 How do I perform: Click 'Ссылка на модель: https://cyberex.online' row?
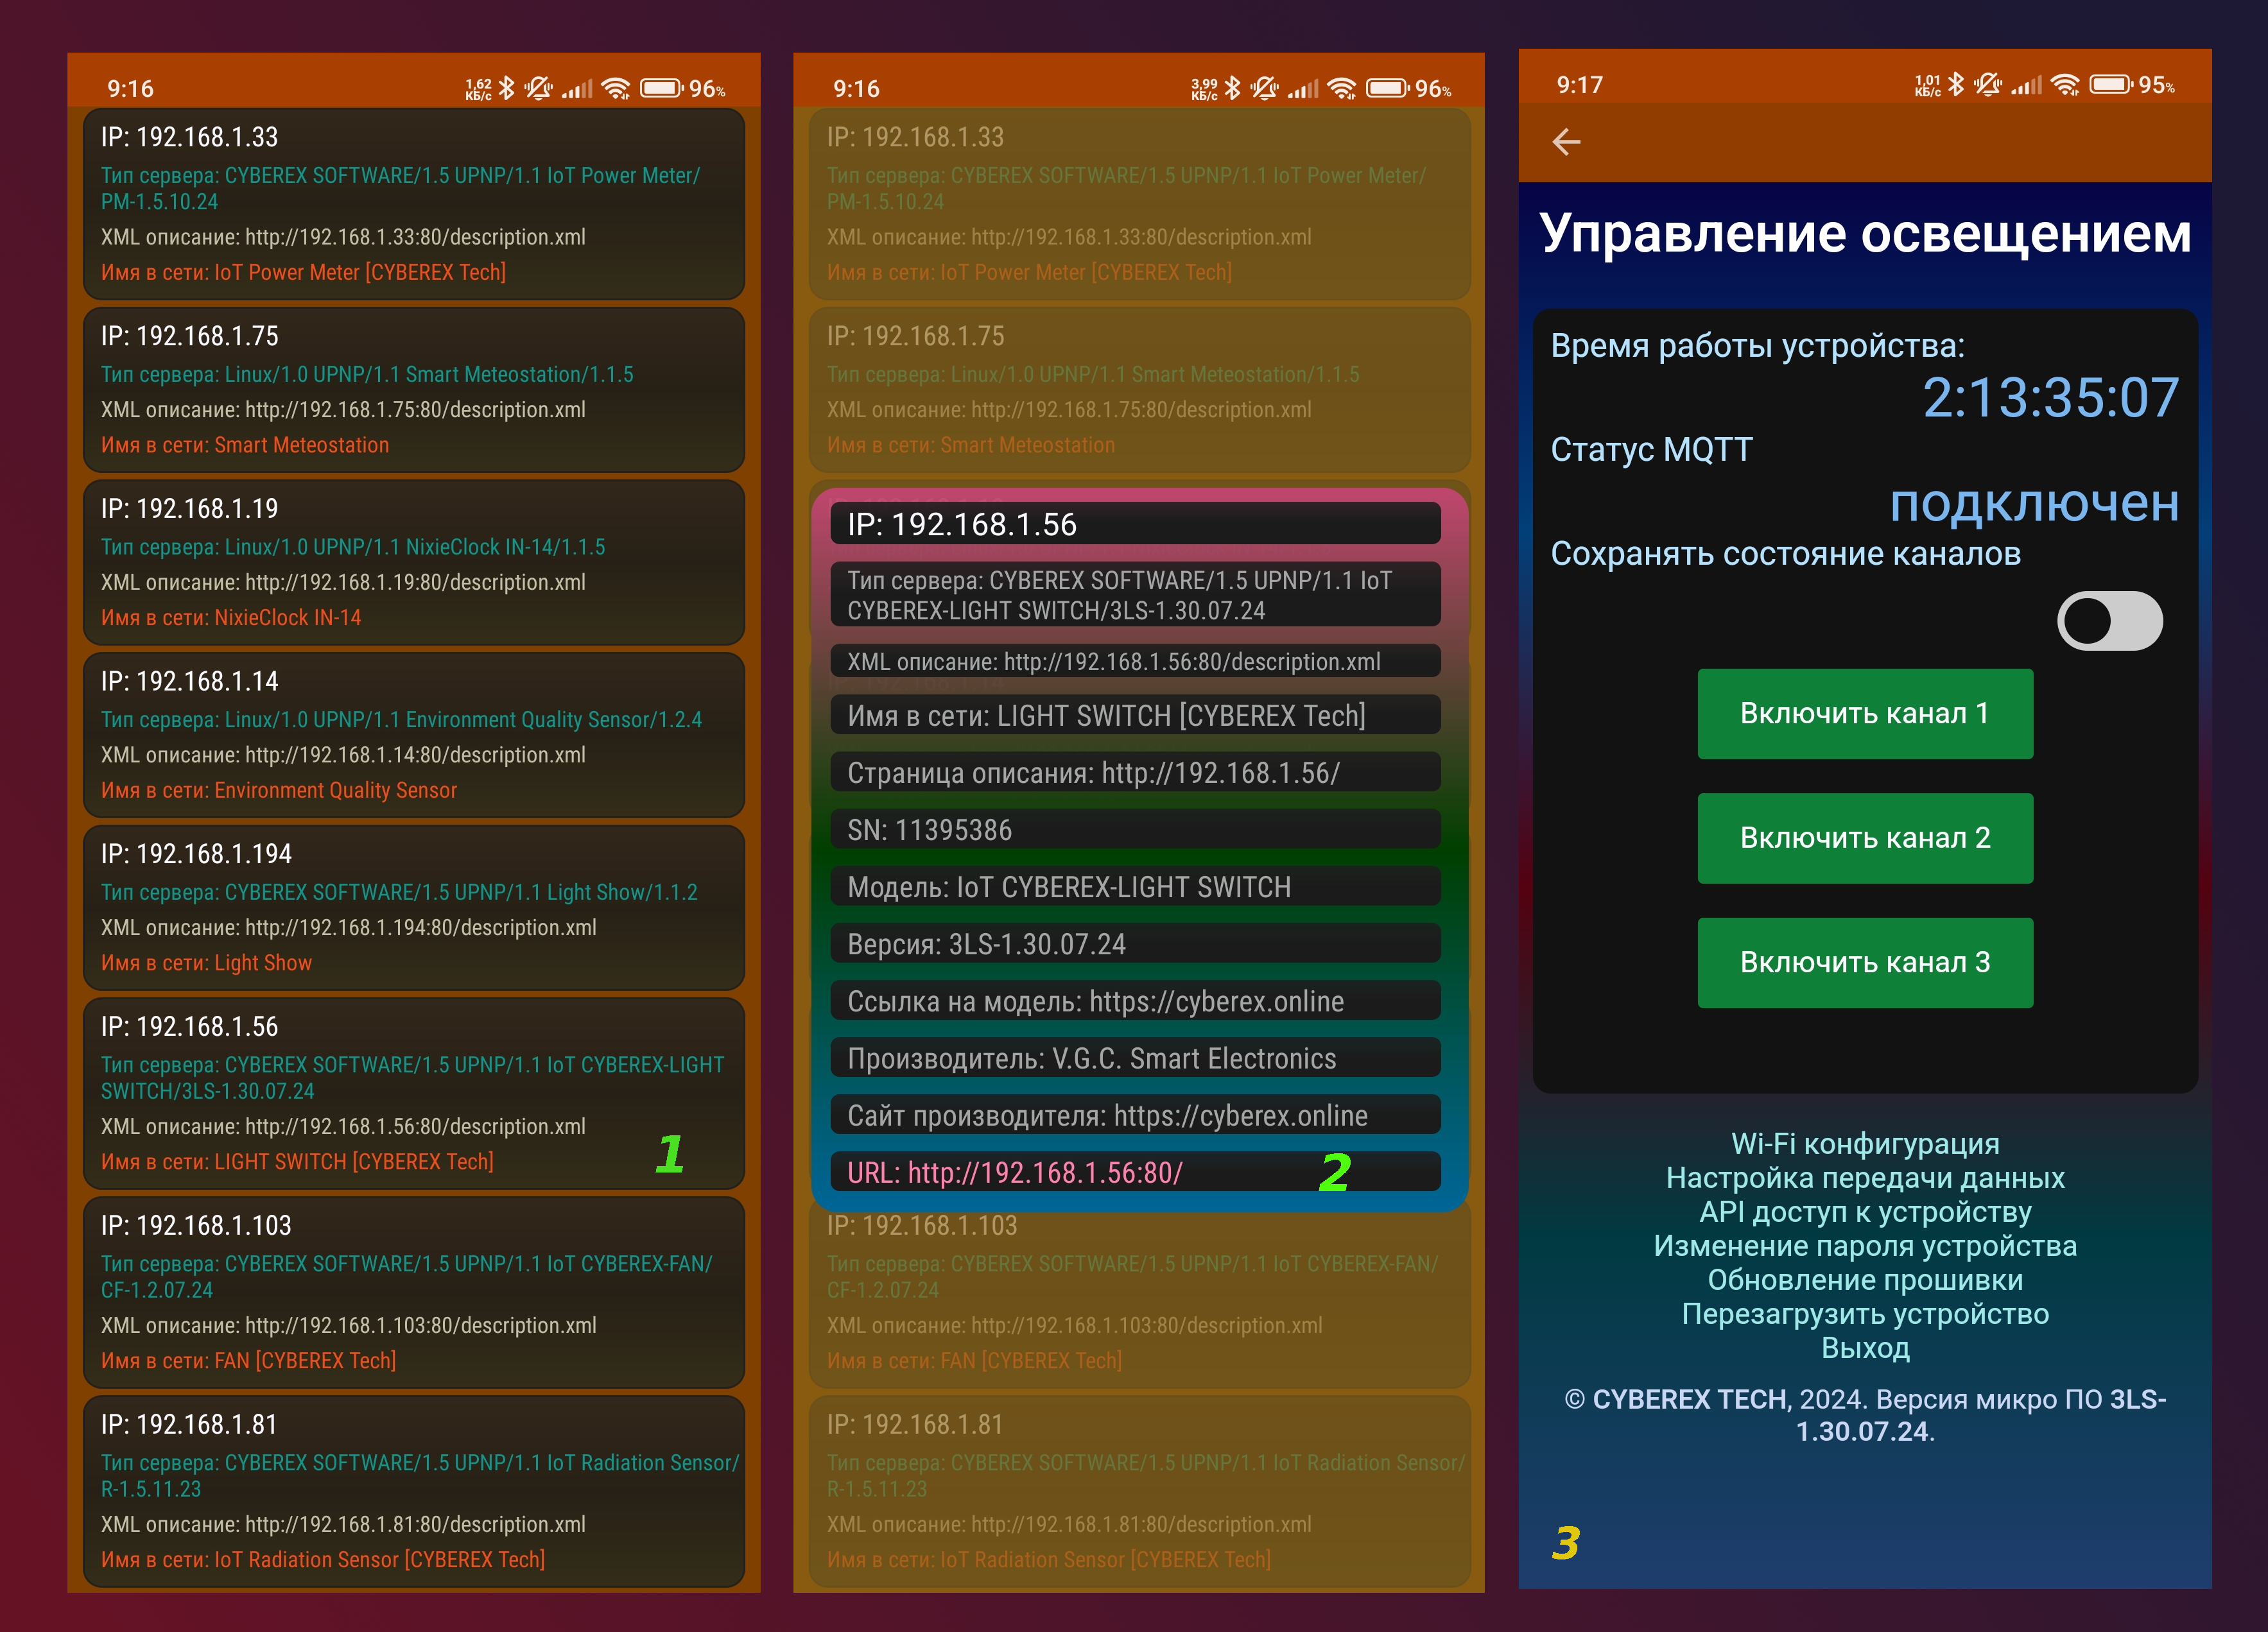click(1135, 1000)
